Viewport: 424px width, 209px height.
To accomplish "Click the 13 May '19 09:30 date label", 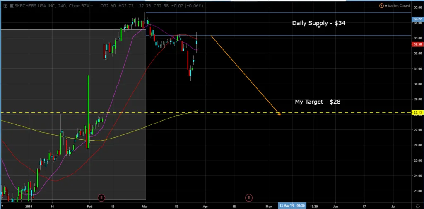I will 292,206.
